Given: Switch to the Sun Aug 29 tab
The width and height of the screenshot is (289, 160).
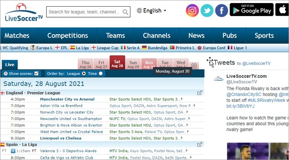Looking at the screenshot, I should click(133, 64).
